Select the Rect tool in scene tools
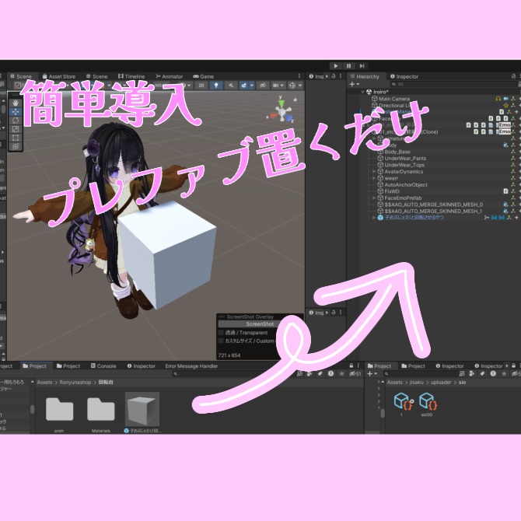Screen dimensions: 521x521 point(16,138)
